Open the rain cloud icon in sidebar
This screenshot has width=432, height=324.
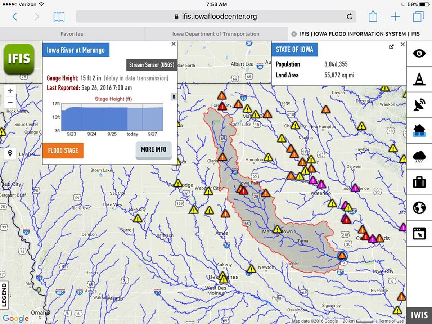[419, 157]
